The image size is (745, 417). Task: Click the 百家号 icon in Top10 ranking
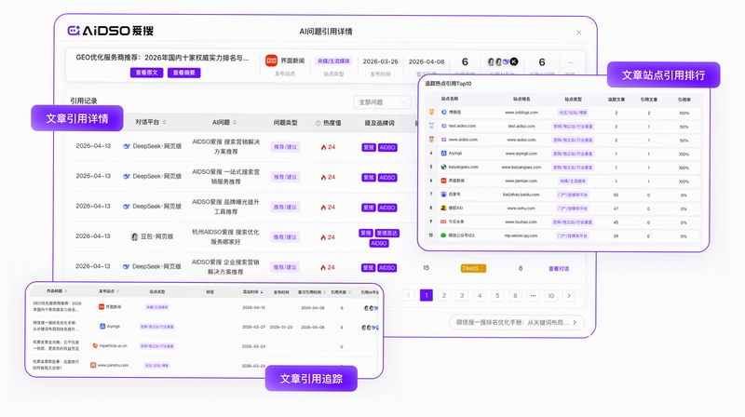(x=444, y=195)
